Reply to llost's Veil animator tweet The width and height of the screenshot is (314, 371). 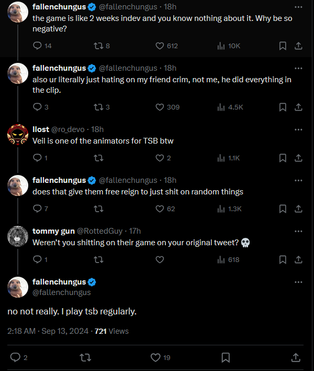coord(37,158)
